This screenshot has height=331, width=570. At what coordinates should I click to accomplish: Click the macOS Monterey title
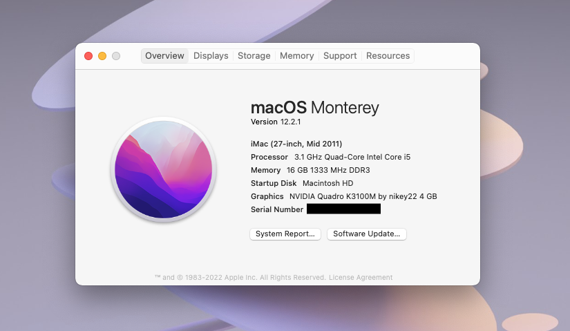(315, 108)
